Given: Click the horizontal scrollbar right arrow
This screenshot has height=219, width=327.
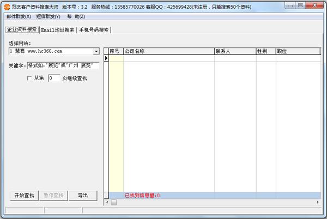Looking at the screenshot, I should point(319,202).
